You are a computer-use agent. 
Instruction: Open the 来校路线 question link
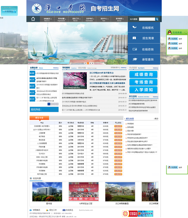point(130,123)
